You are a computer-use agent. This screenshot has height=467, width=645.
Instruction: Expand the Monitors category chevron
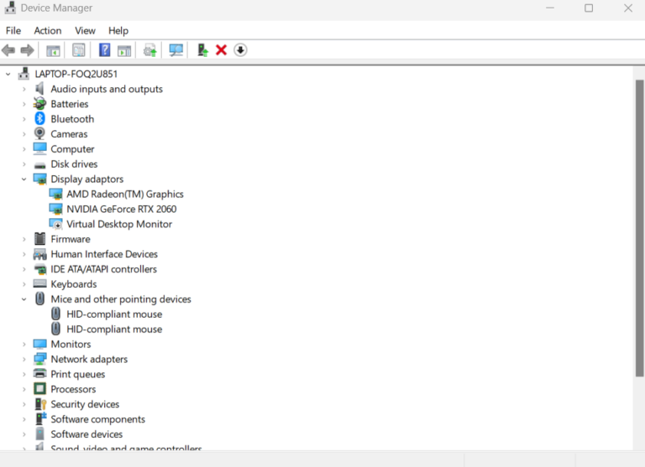click(24, 345)
